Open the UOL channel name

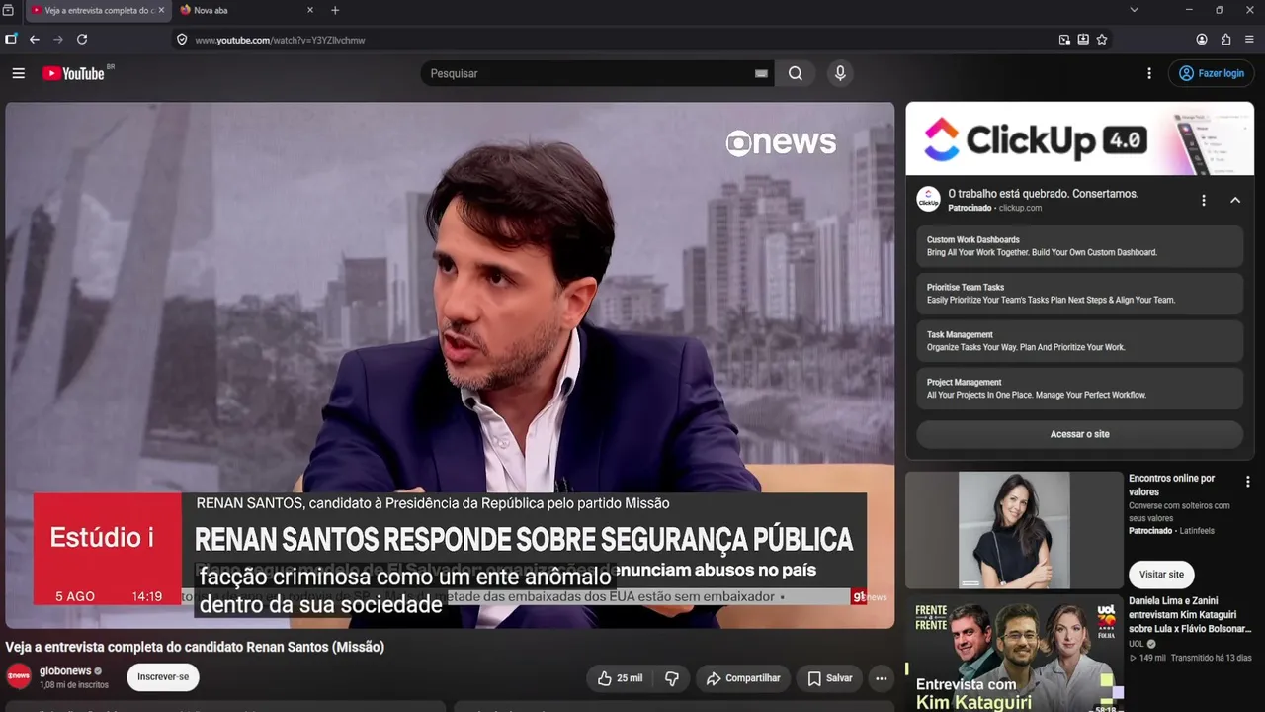pyautogui.click(x=1136, y=644)
